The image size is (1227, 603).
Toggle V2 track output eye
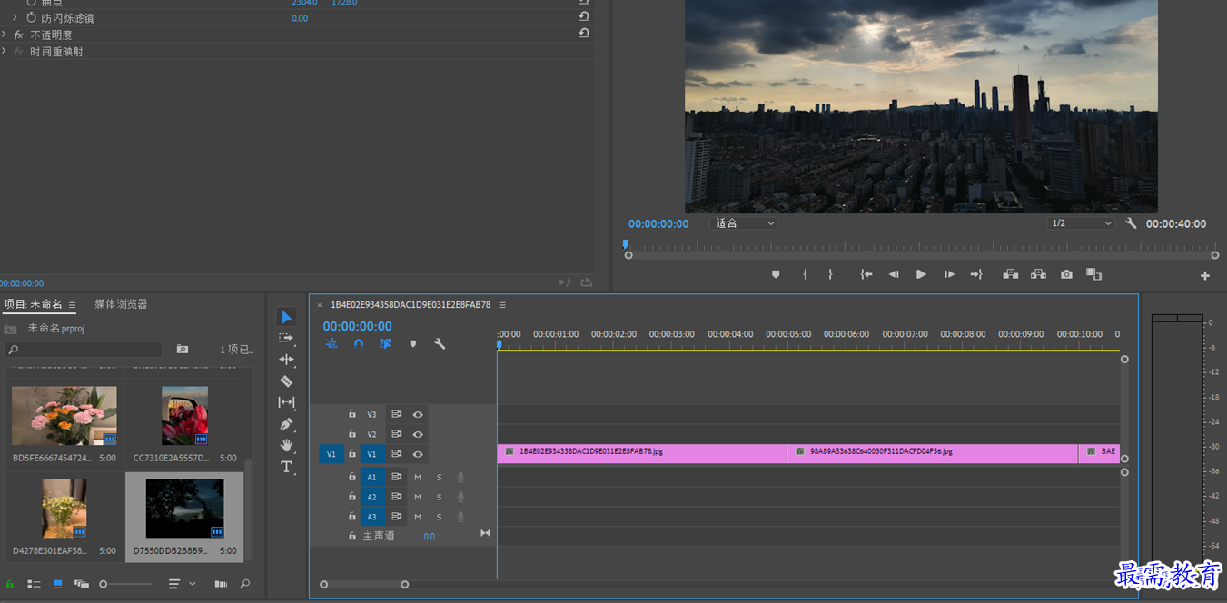coord(418,434)
